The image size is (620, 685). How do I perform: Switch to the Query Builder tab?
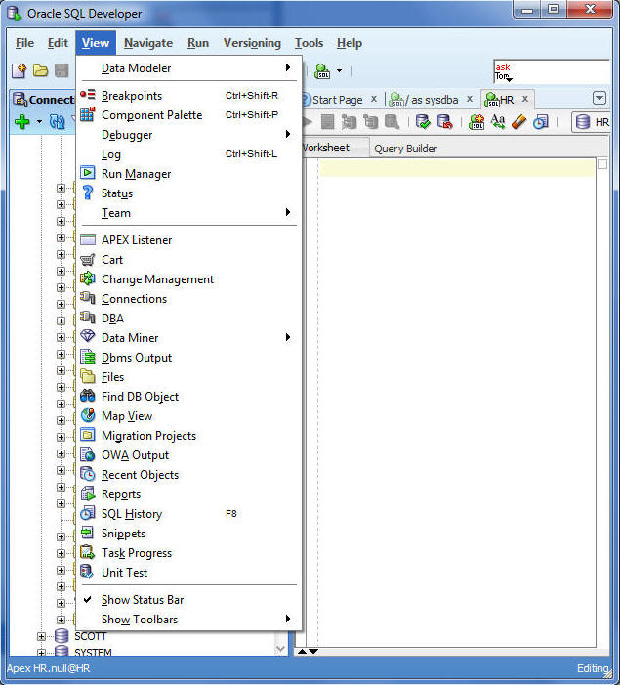pyautogui.click(x=405, y=149)
